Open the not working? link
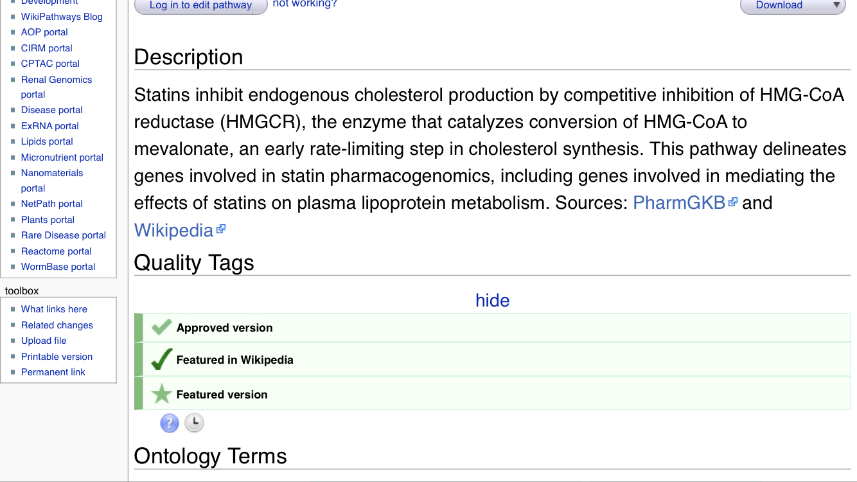Screen dimensions: 857x482 point(305,4)
